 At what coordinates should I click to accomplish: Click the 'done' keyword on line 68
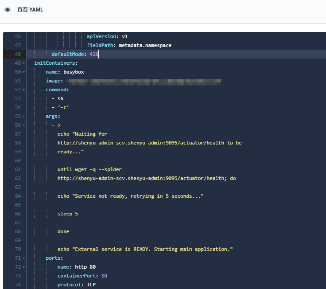(63, 231)
